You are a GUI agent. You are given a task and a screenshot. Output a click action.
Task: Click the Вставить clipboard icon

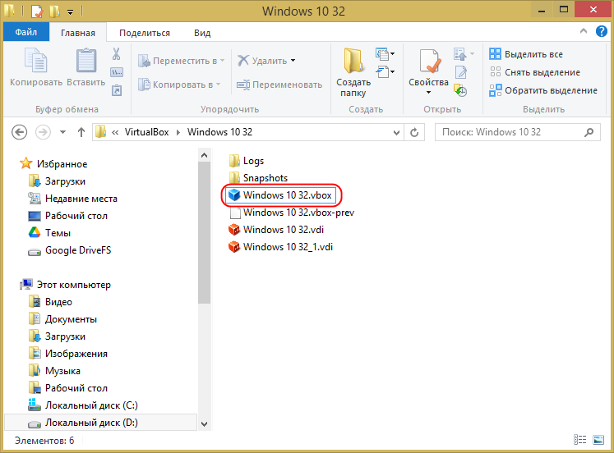pyautogui.click(x=86, y=60)
